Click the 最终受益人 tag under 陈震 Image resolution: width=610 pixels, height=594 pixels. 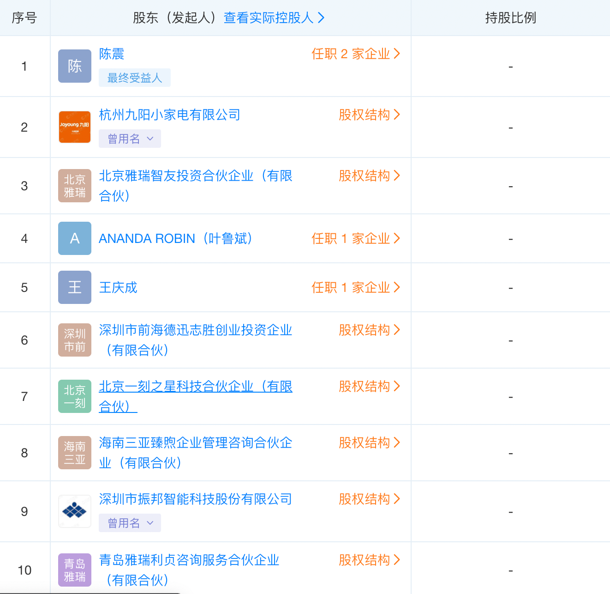135,78
